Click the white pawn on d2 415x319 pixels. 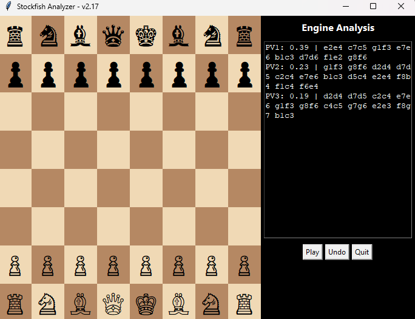click(x=113, y=266)
